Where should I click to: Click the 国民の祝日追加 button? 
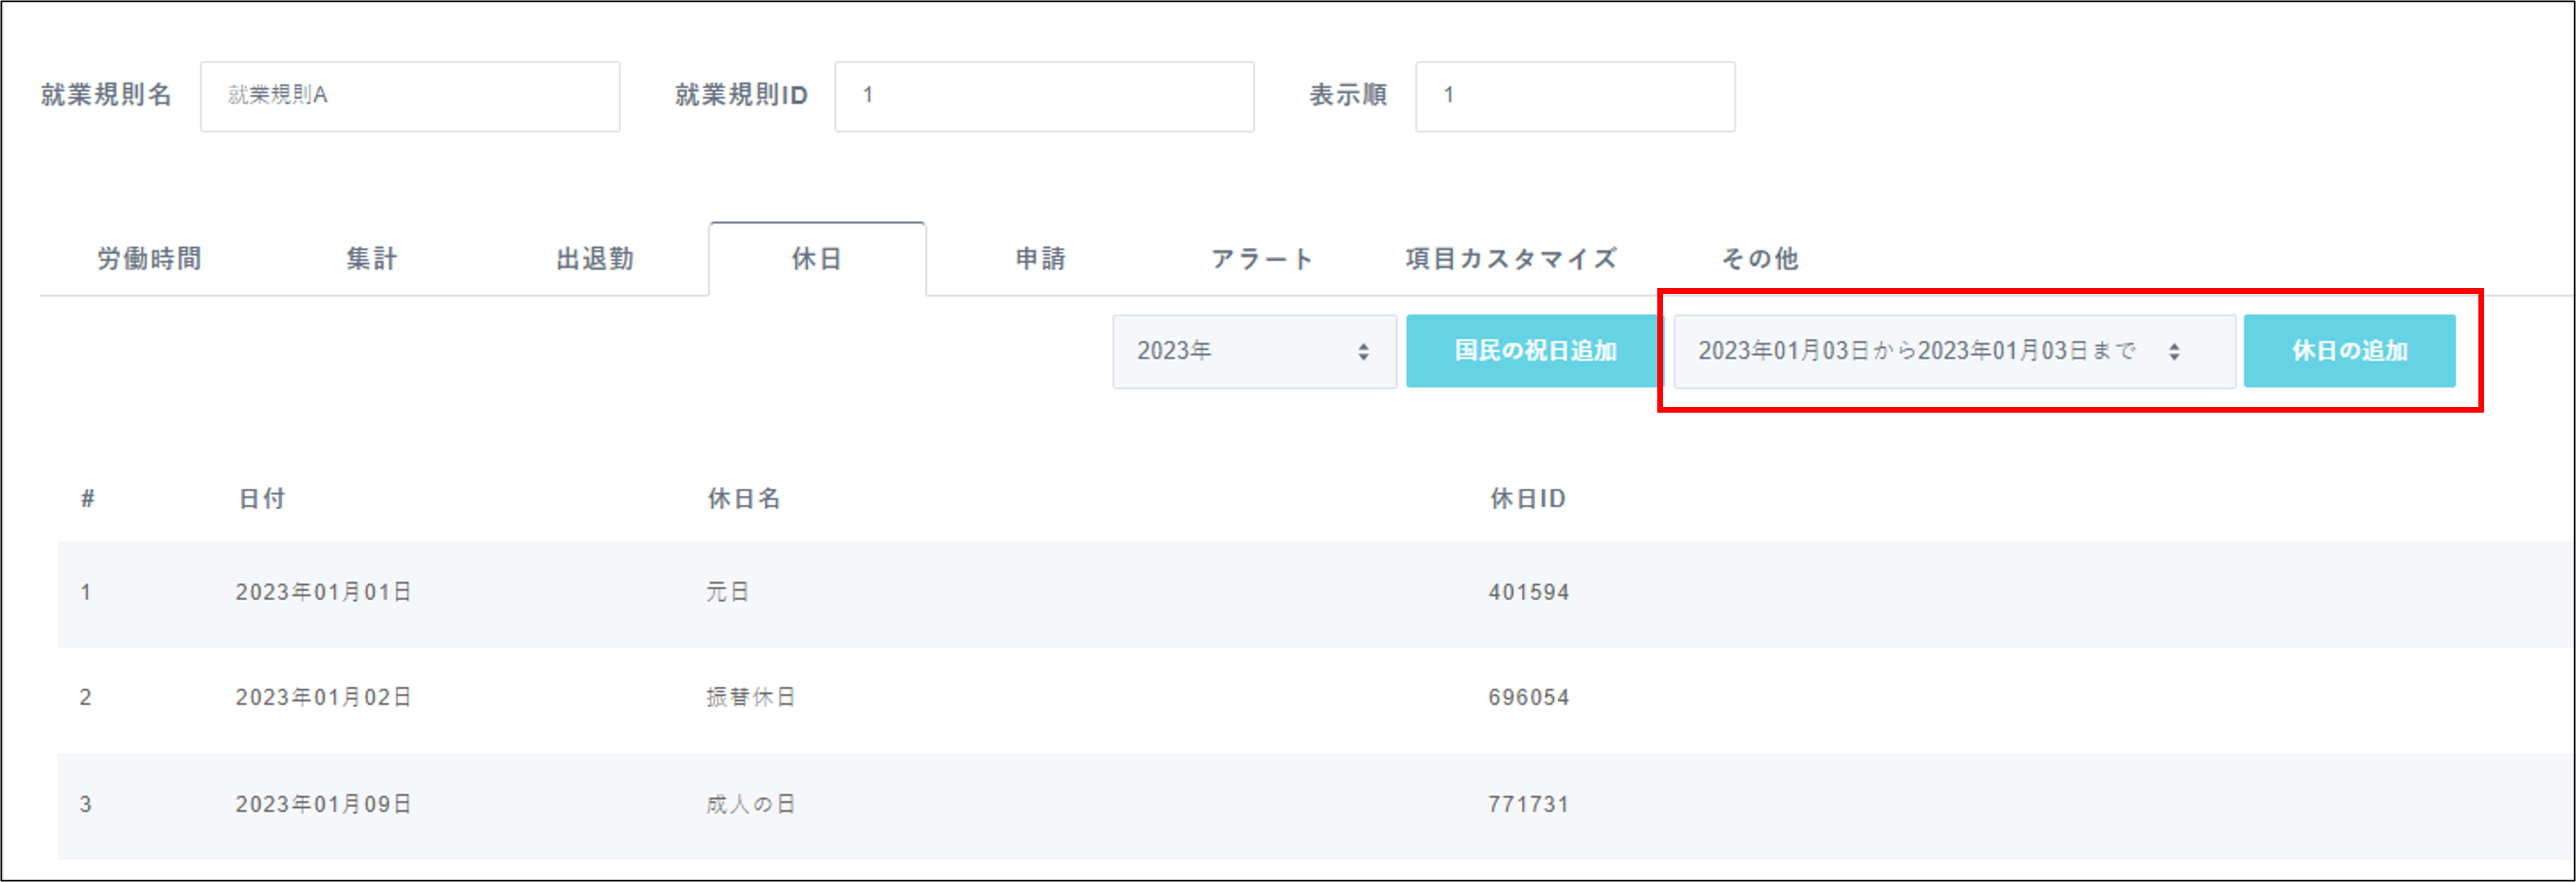coord(1534,351)
